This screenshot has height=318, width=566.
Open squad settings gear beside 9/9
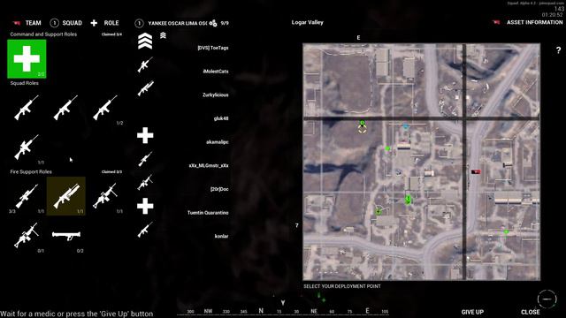pyautogui.click(x=213, y=23)
